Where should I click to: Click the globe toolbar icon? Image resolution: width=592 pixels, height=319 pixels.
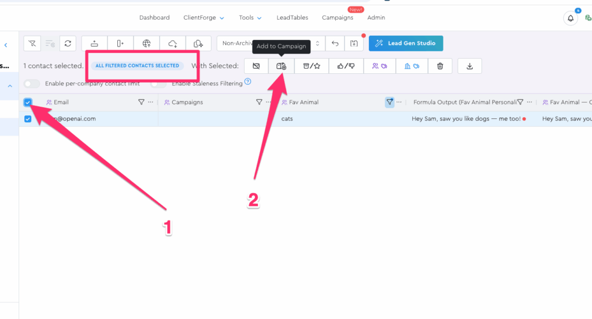146,43
